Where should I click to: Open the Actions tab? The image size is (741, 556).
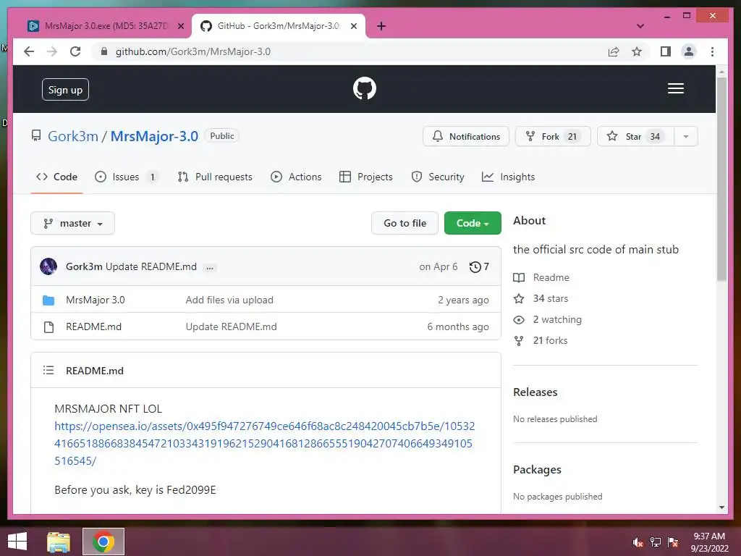click(296, 177)
